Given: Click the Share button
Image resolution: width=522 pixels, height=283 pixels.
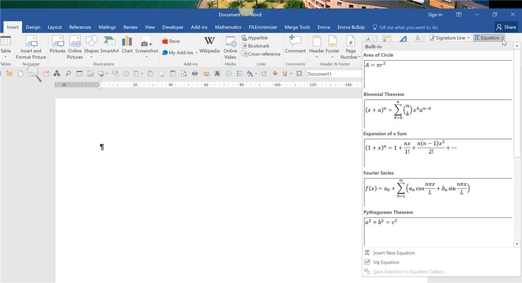Looking at the screenshot, I should coord(506,27).
